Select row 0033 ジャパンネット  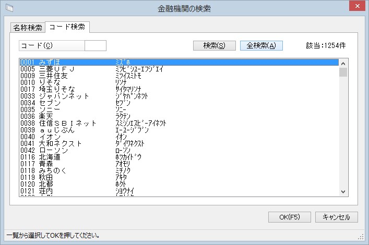pyautogui.click(x=179, y=96)
